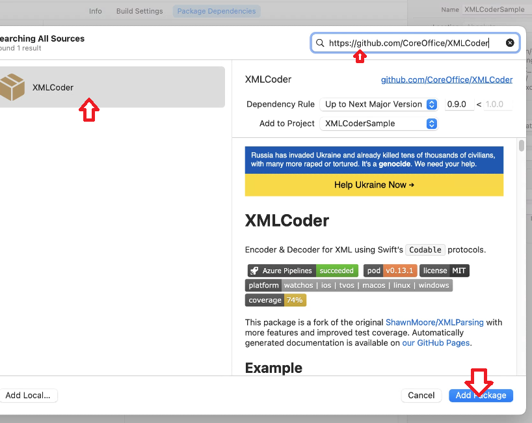Select the XMLCoder package result

click(x=112, y=87)
